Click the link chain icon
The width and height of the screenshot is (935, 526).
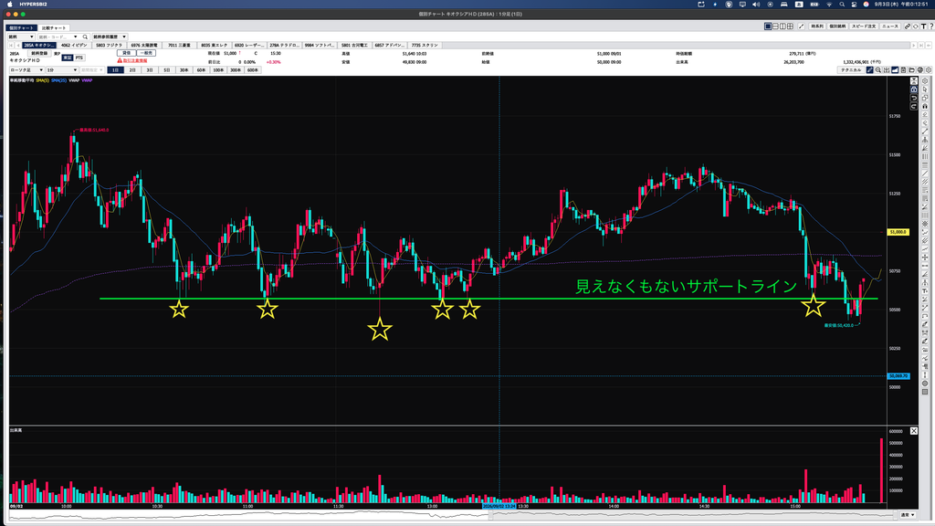coord(908,26)
